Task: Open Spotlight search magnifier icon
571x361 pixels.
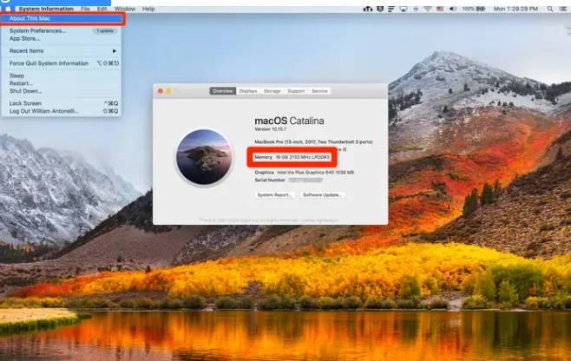Action: pos(550,9)
